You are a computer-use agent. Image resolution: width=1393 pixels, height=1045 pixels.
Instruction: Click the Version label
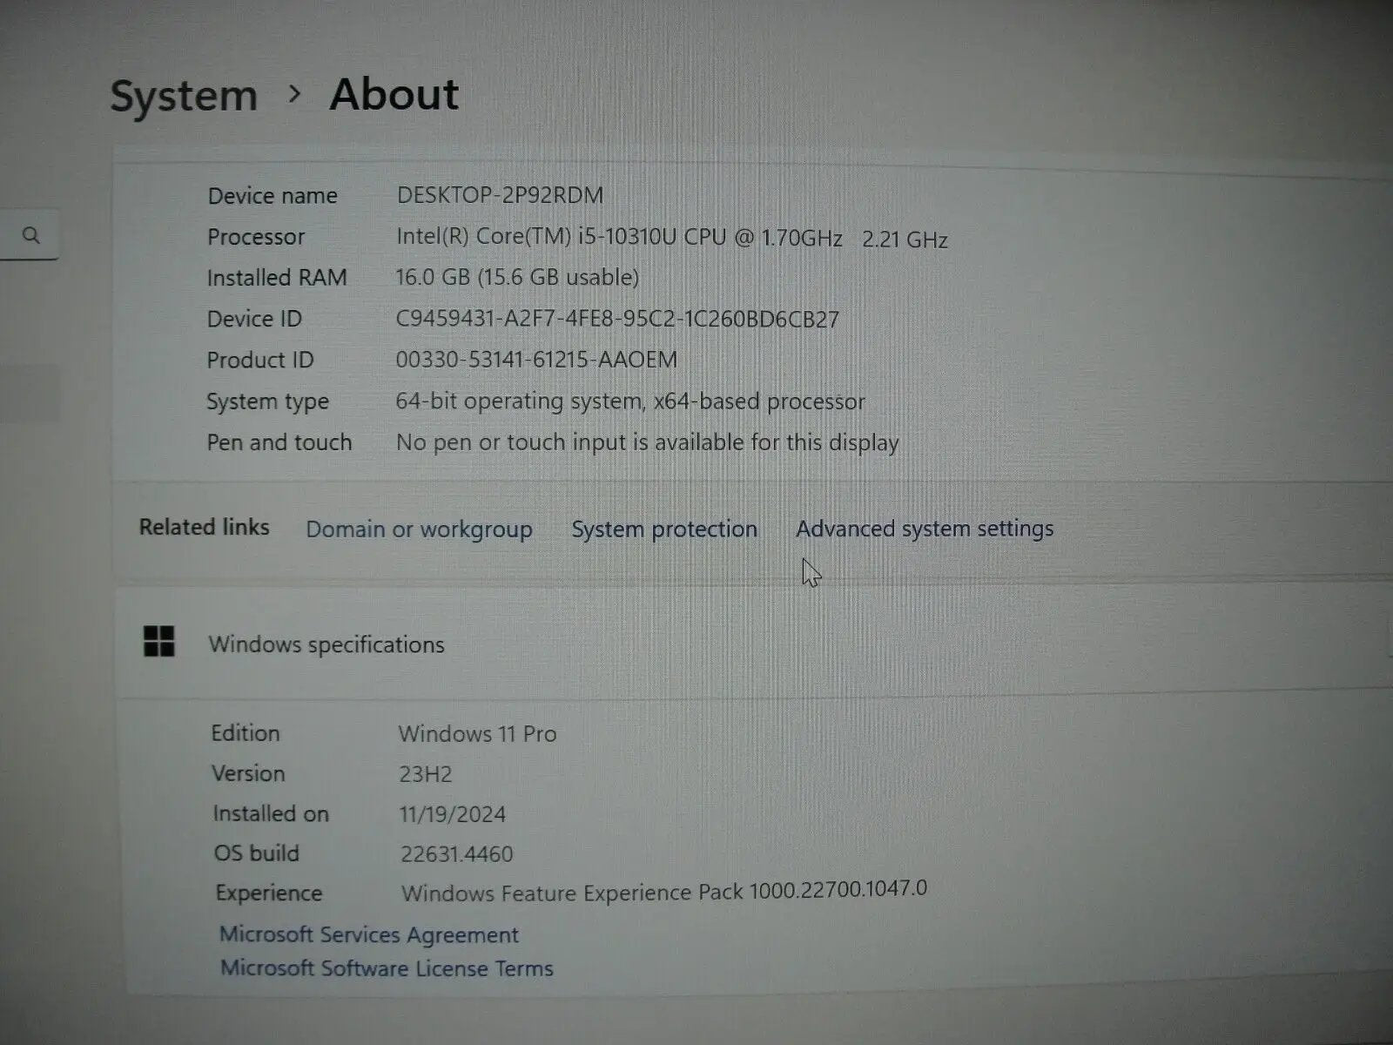tap(248, 773)
